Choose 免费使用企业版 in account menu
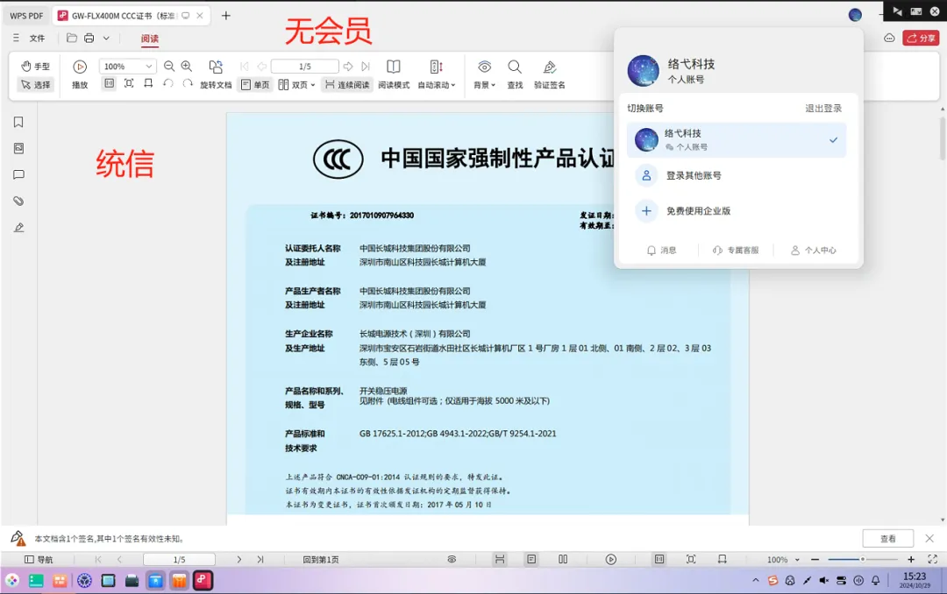 698,210
